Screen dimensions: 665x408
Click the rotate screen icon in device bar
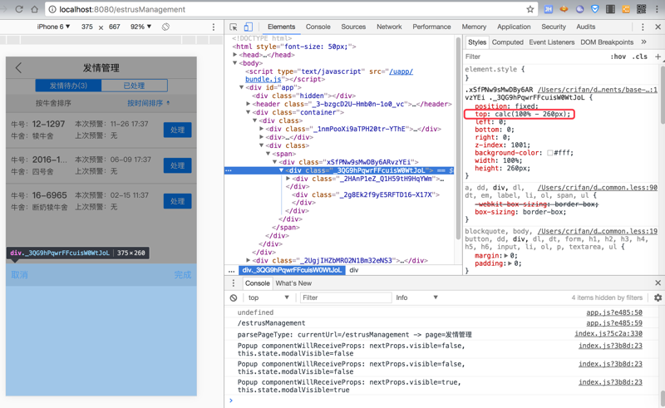coord(166,27)
